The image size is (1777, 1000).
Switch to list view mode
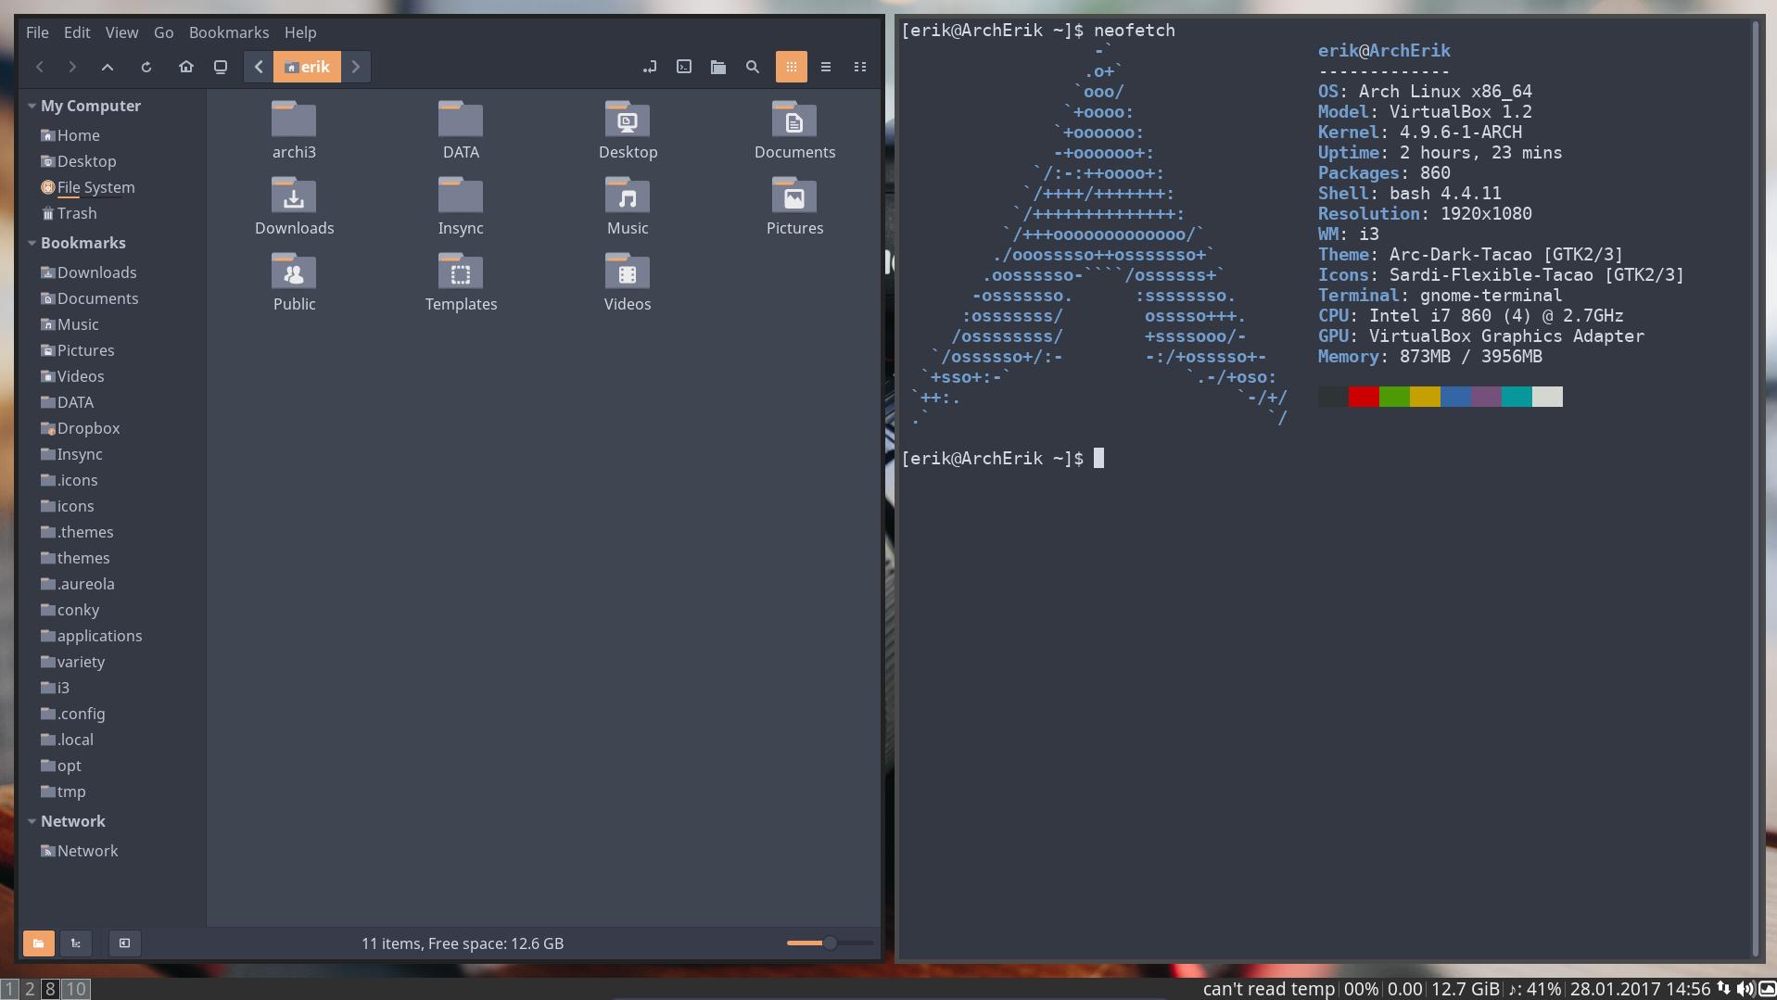(826, 67)
